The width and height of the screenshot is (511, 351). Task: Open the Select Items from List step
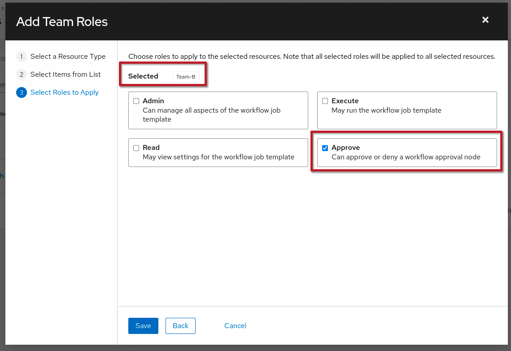66,75
